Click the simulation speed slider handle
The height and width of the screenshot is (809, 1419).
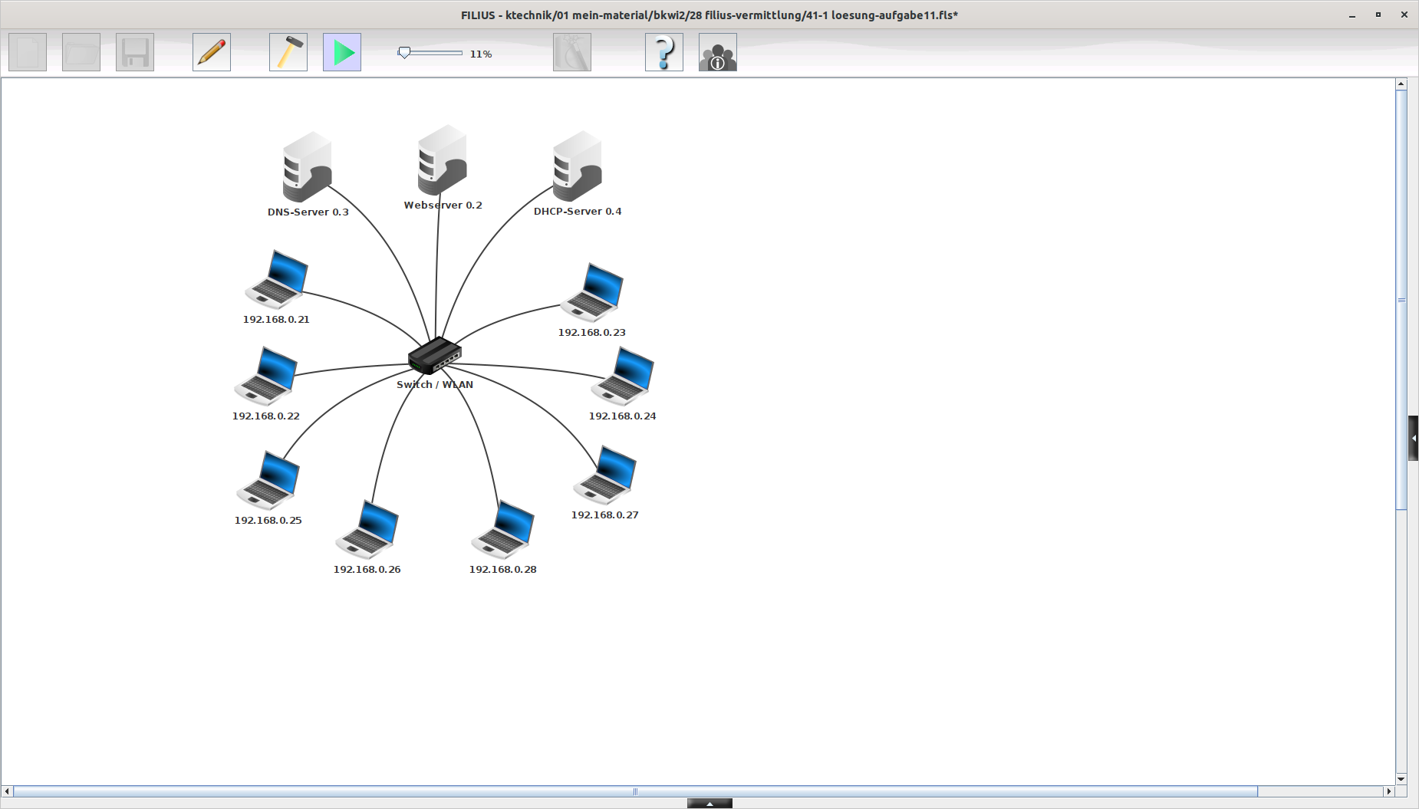404,53
